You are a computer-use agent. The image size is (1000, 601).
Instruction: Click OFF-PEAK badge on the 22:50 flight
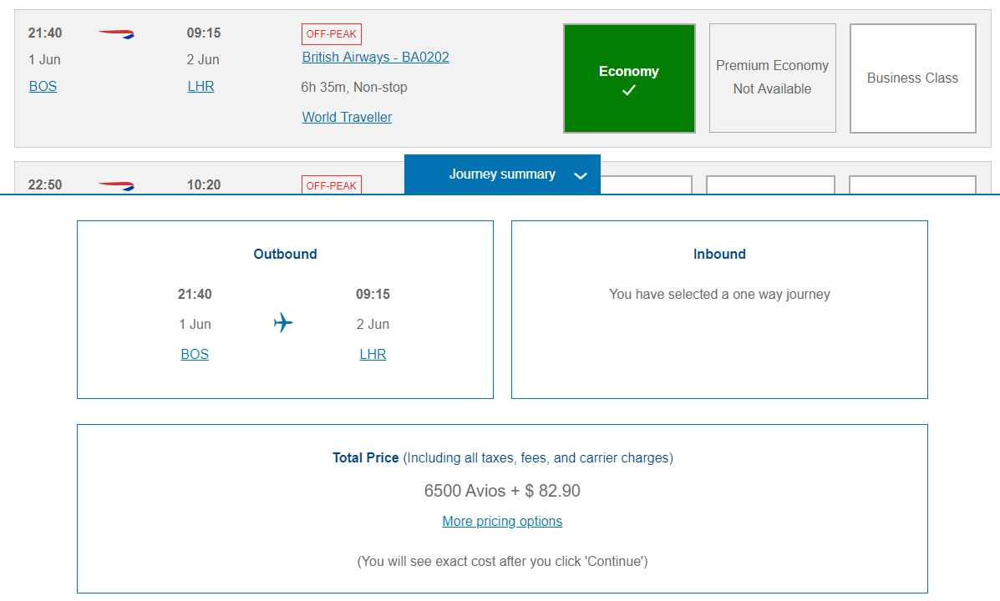[x=332, y=185]
